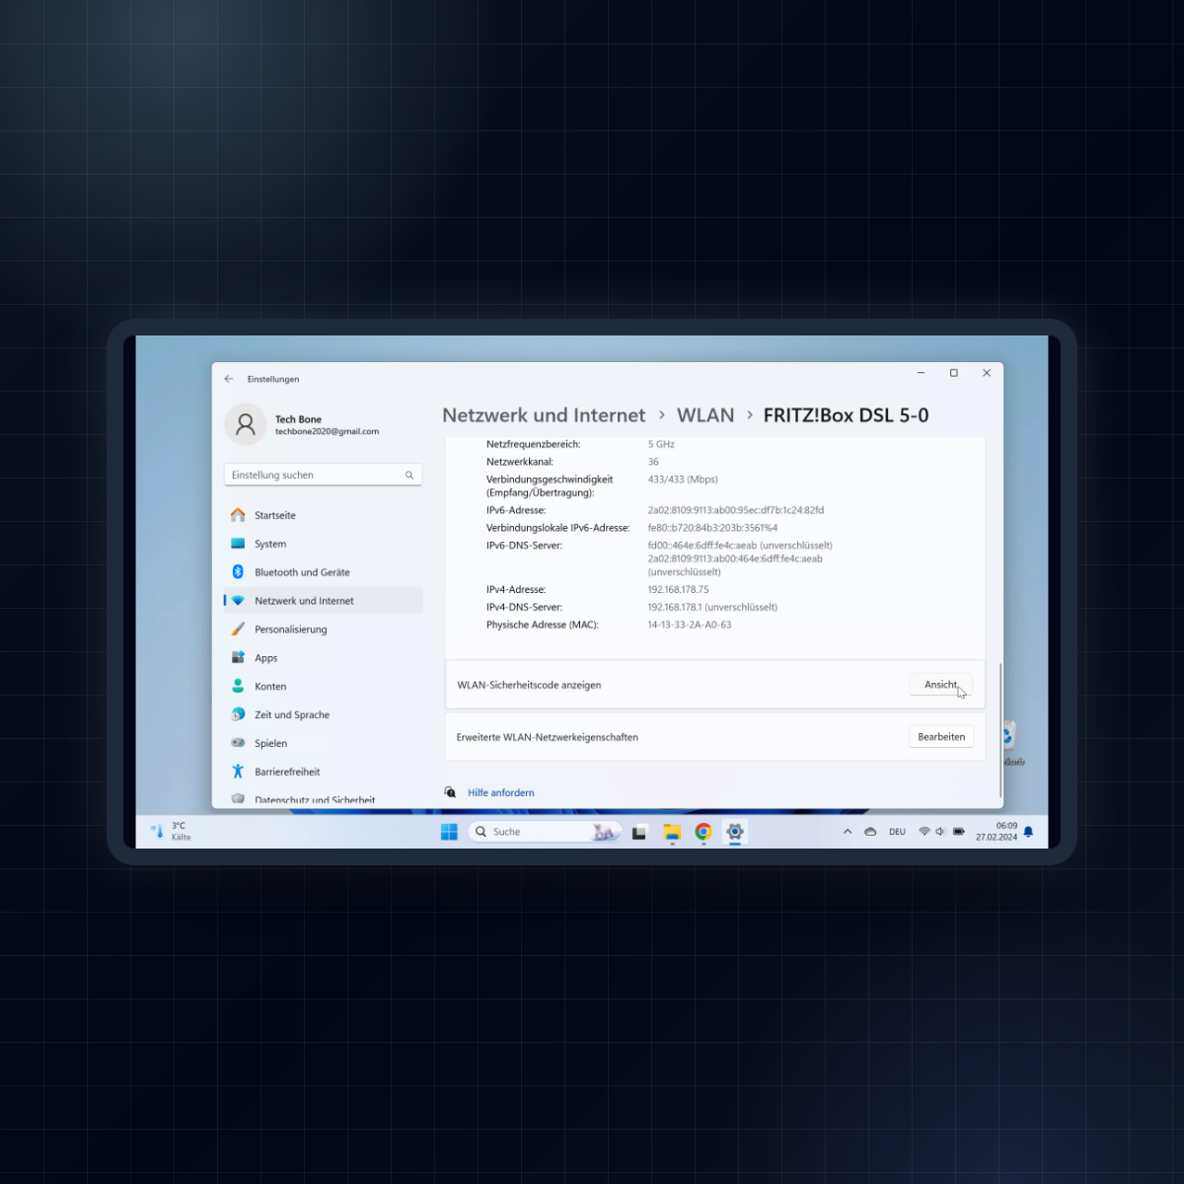1184x1184 pixels.
Task: Navigate to Netzwerk und Internet breadcrumb
Action: (544, 415)
